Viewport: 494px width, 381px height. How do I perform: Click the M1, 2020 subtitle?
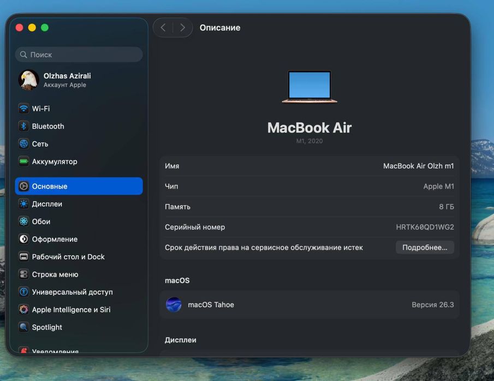pyautogui.click(x=310, y=141)
